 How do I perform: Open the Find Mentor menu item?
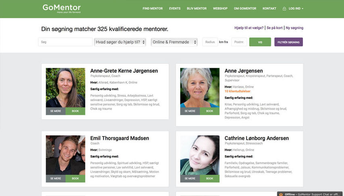point(153,8)
